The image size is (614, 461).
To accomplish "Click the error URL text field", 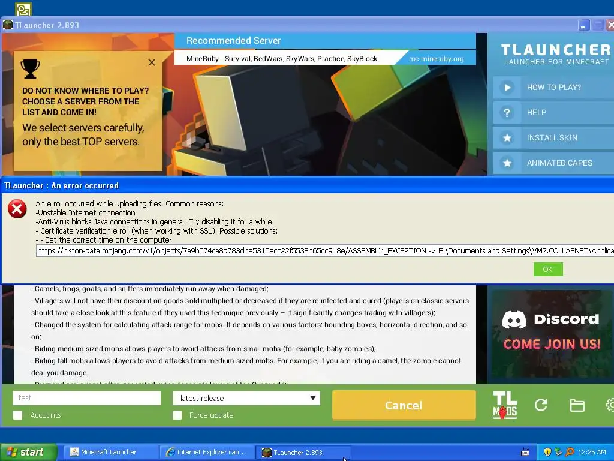I will [x=325, y=251].
